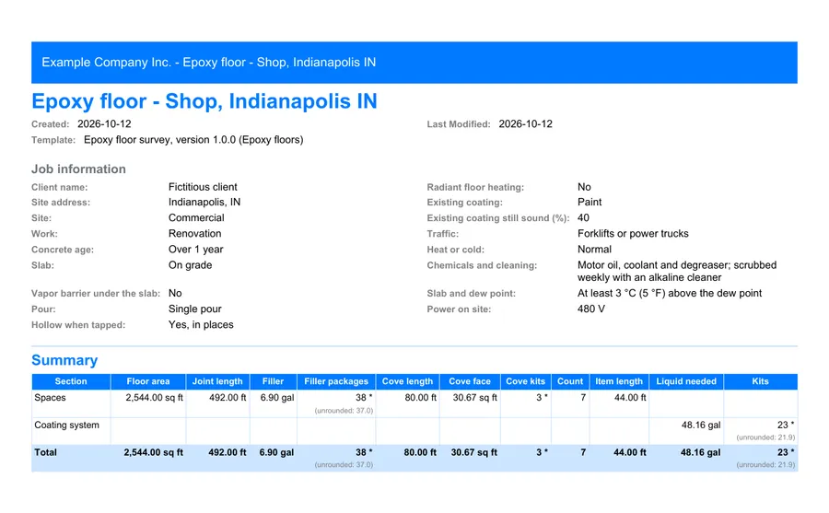The height and width of the screenshot is (513, 829).
Task: Select the heading 'Epoxy floor - Shop, Indianapolis IN'
Action: 204,101
